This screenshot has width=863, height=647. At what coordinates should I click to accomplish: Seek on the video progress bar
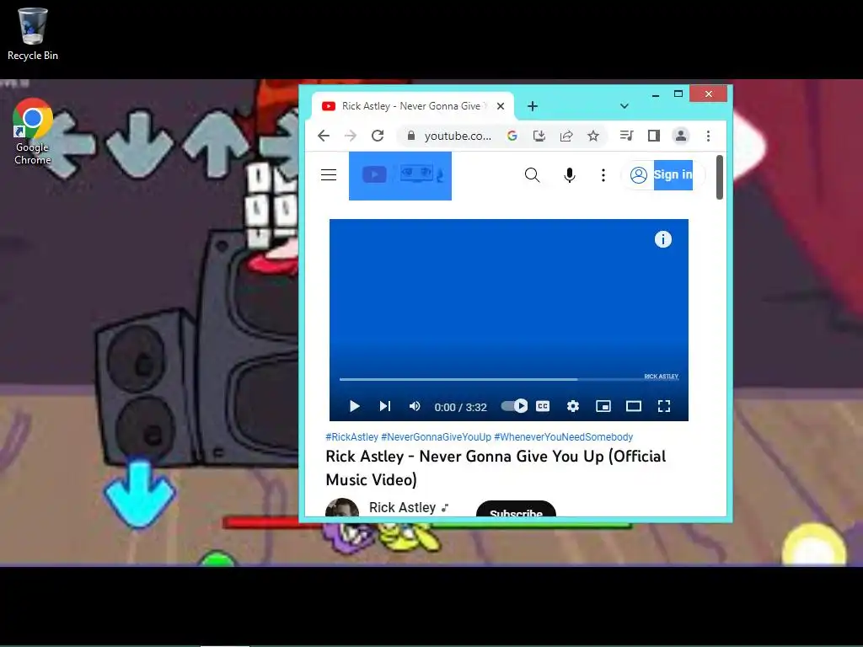(508, 379)
